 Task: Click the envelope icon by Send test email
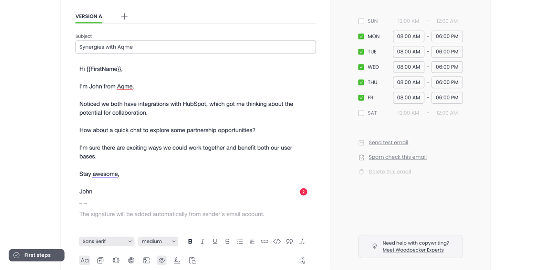click(361, 143)
